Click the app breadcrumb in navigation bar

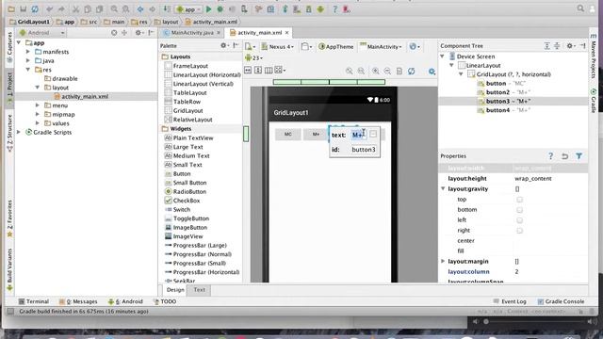(65, 22)
